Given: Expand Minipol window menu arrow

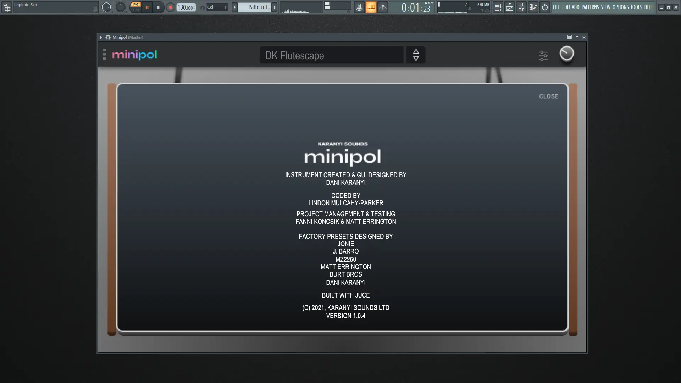Looking at the screenshot, I should click(x=101, y=37).
